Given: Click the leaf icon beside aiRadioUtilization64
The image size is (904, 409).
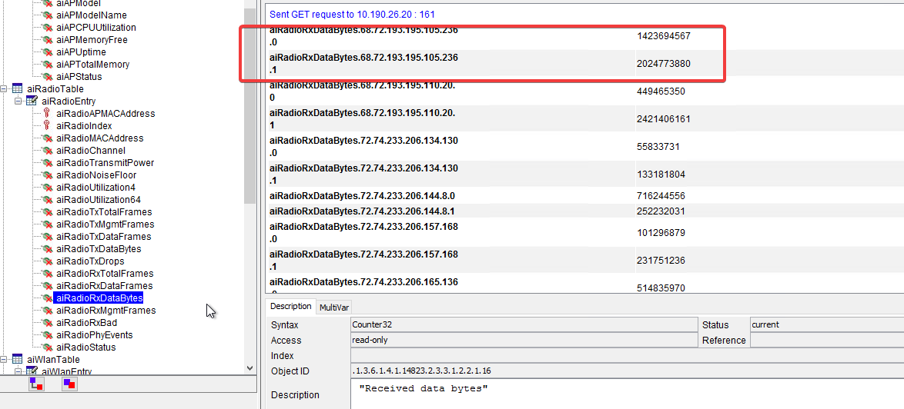Looking at the screenshot, I should click(49, 200).
